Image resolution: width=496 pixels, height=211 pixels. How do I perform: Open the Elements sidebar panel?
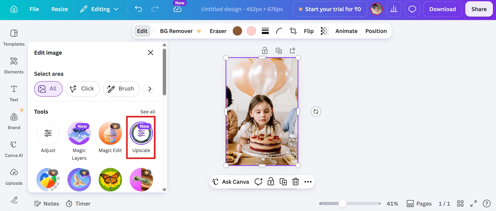point(14,65)
